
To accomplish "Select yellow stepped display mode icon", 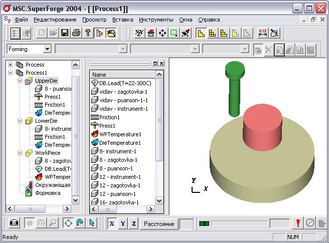I will coord(224,33).
